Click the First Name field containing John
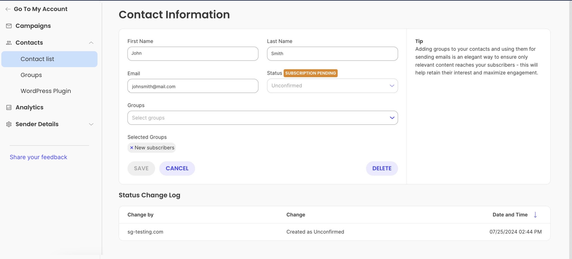Screen dimensions: 572x259 (x=193, y=54)
